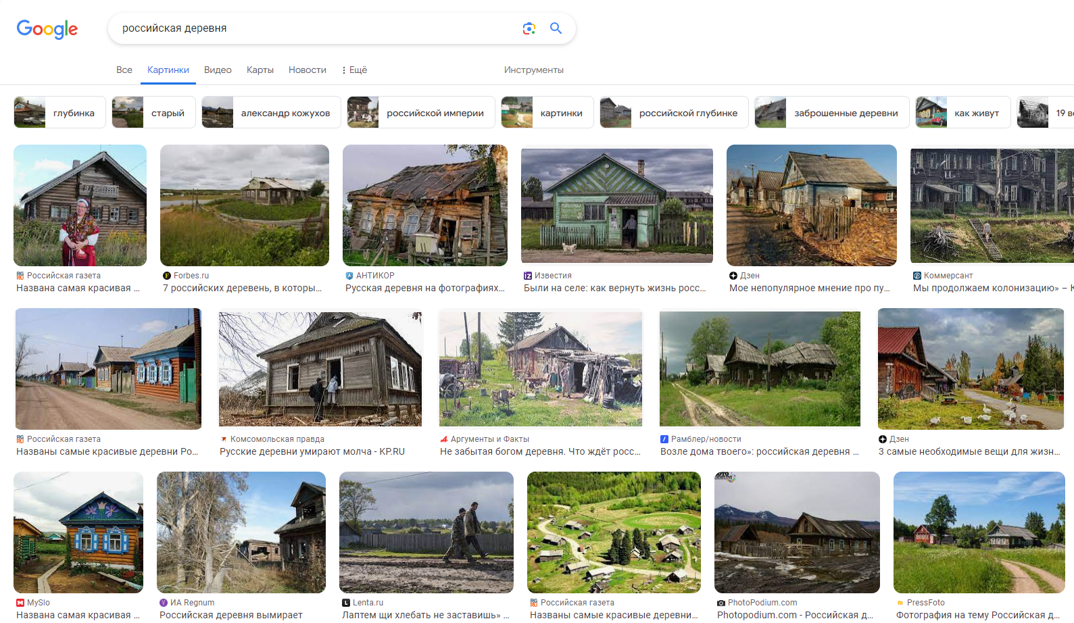Open 'Инструменты' search tools
Screen dimensions: 1074x623
(534, 70)
